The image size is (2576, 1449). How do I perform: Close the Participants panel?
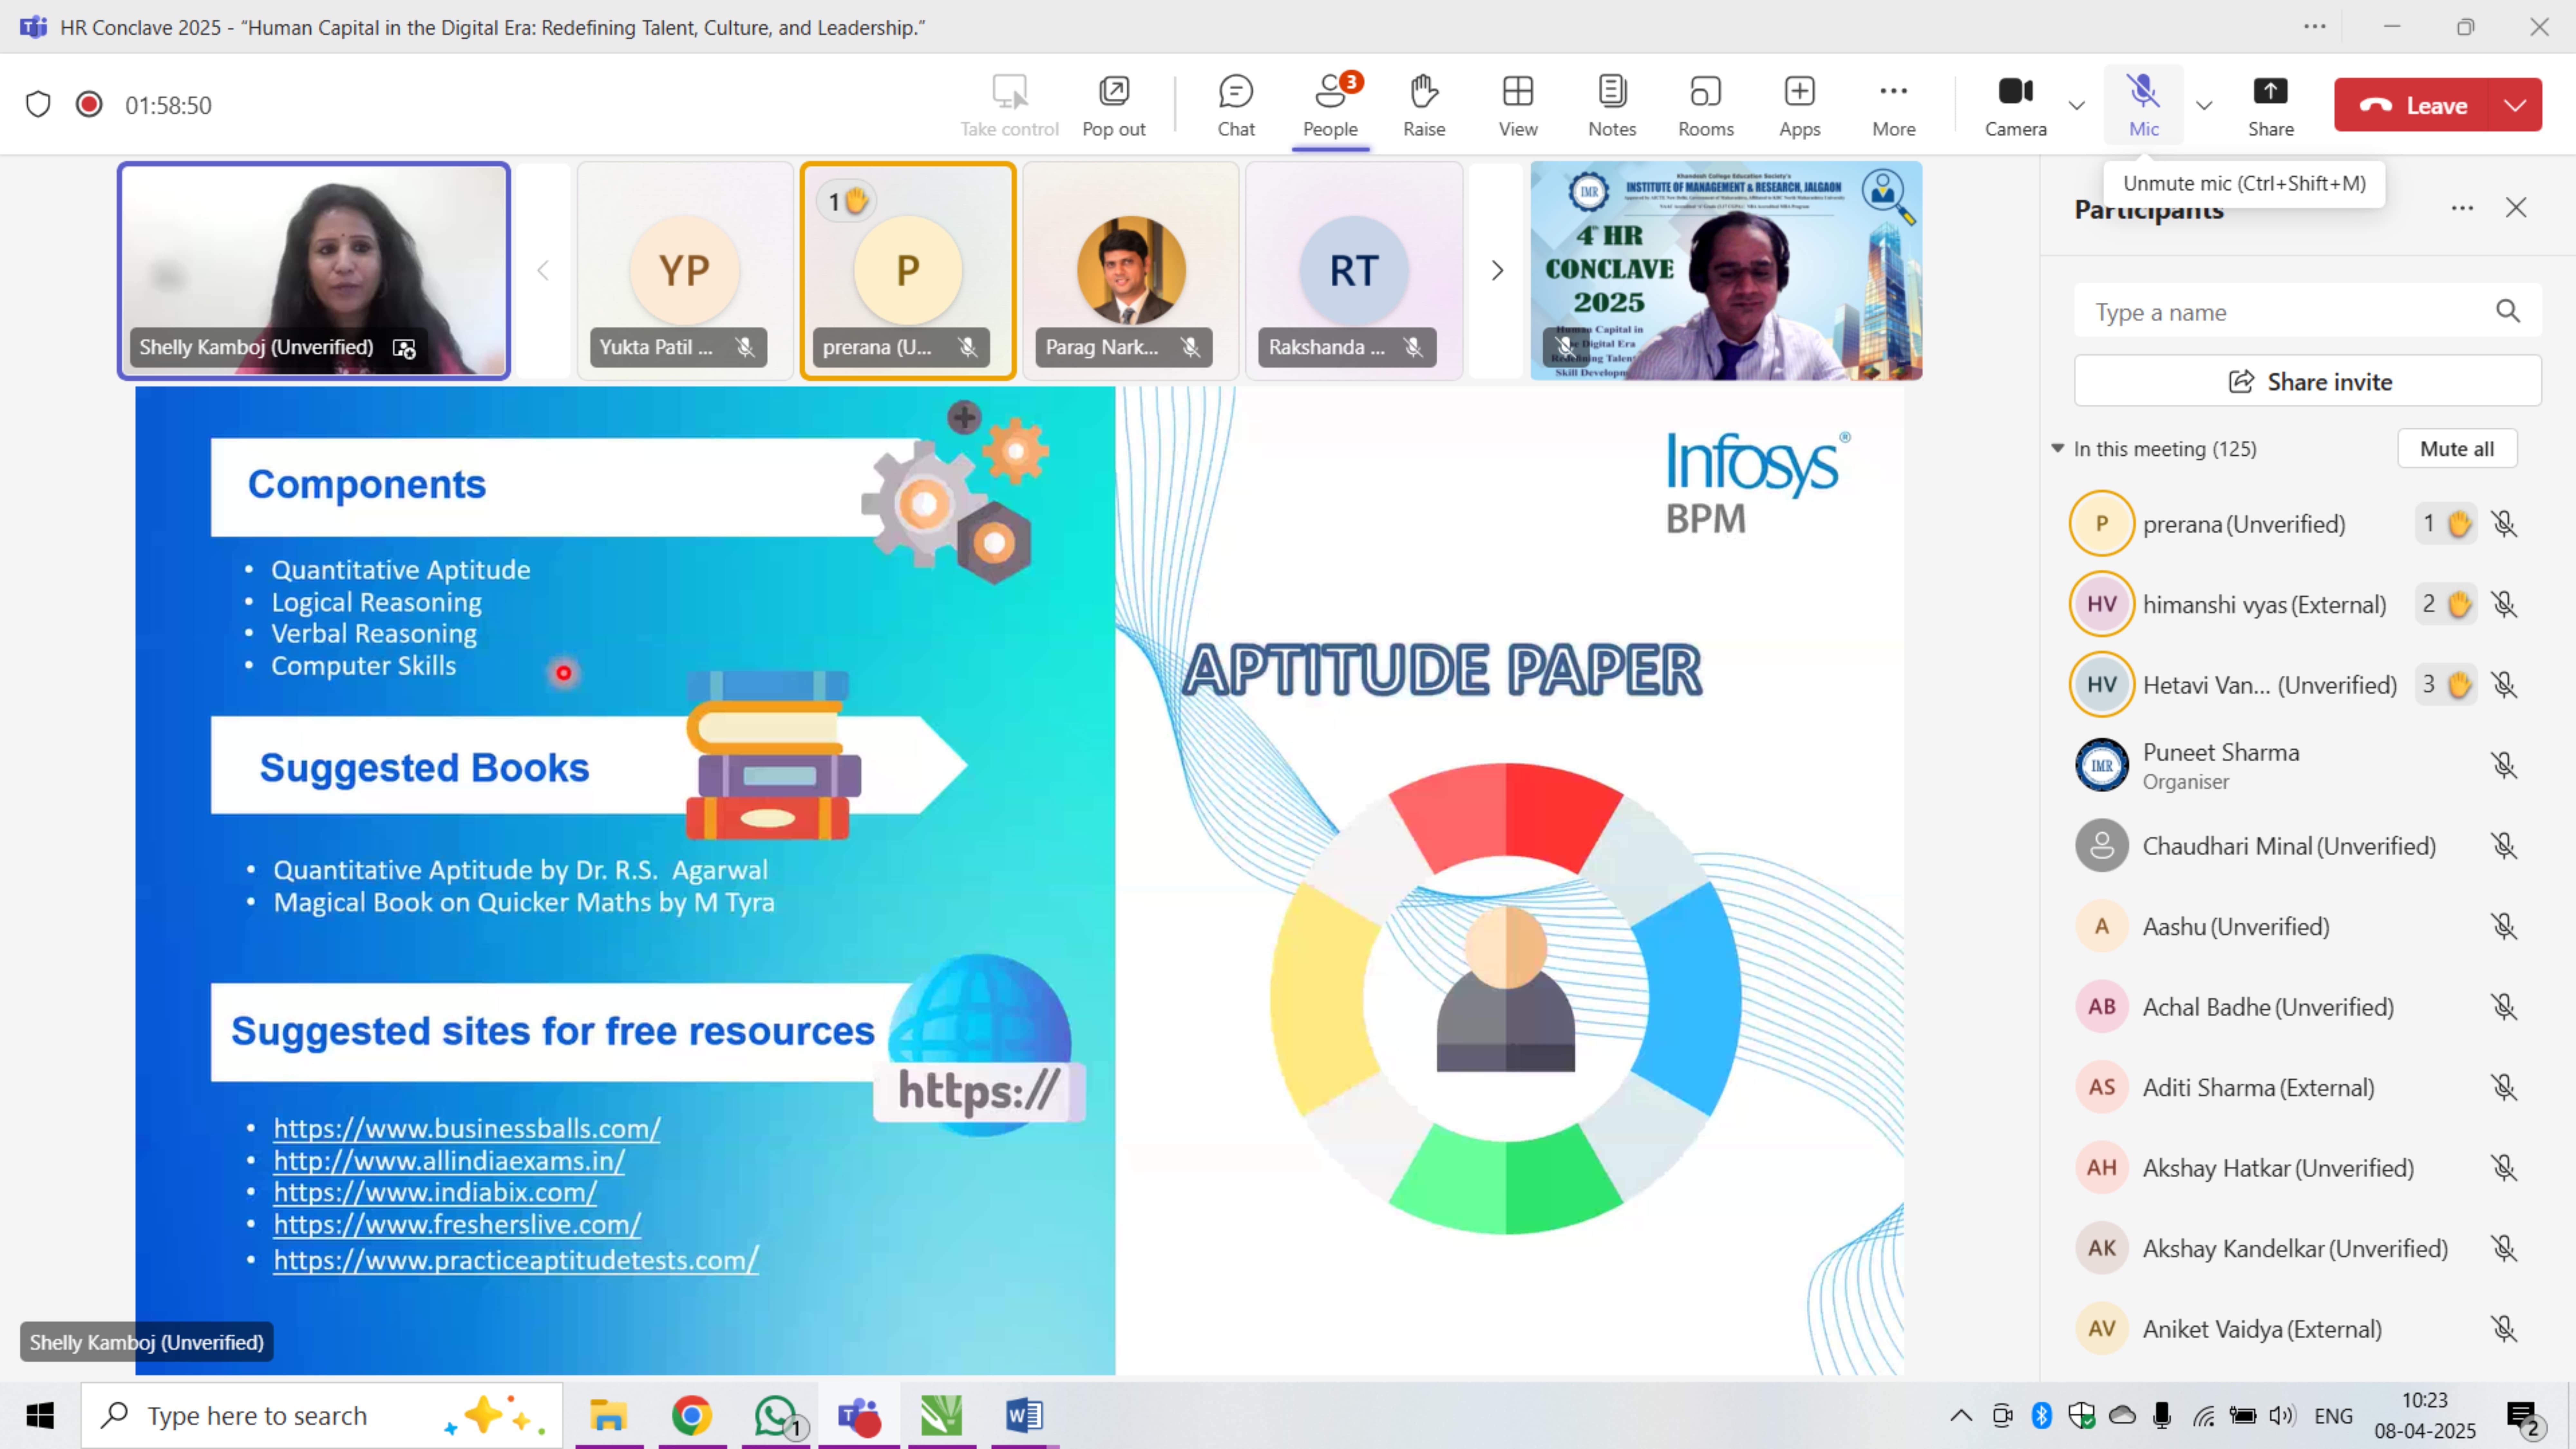2516,208
